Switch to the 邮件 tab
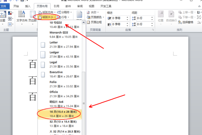202x135 pixels. 68,6
